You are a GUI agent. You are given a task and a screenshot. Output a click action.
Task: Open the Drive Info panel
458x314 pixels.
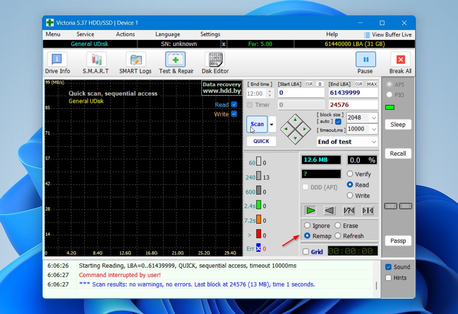(57, 63)
